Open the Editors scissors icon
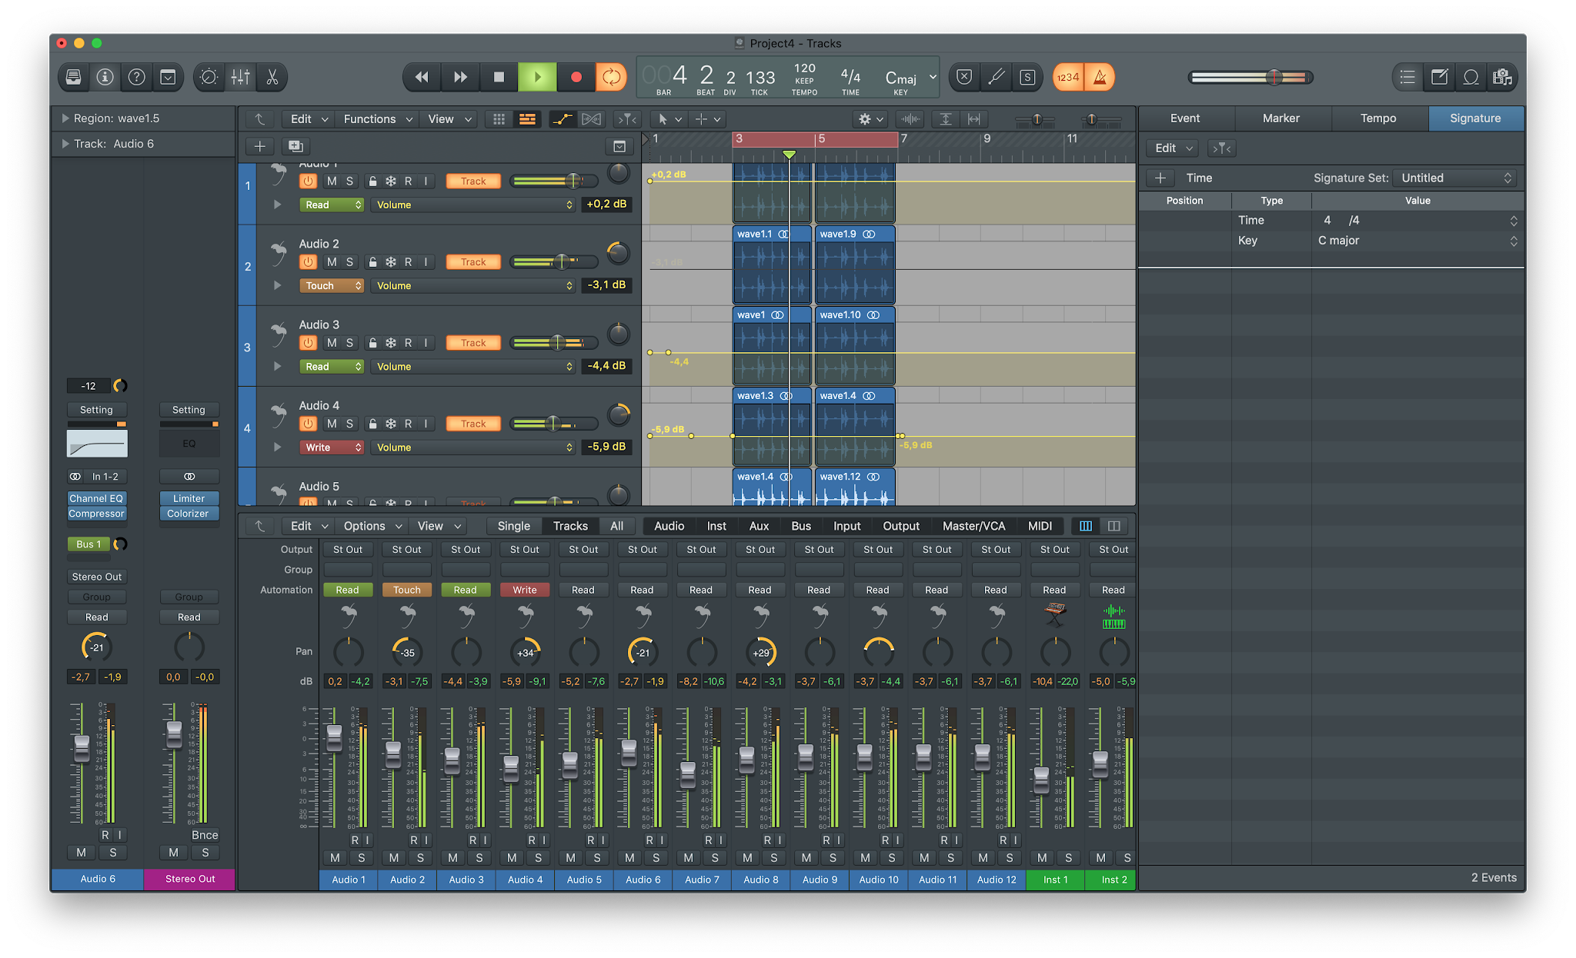This screenshot has height=958, width=1576. 272,77
